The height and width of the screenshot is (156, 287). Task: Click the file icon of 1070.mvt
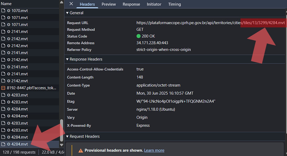coord(4,11)
